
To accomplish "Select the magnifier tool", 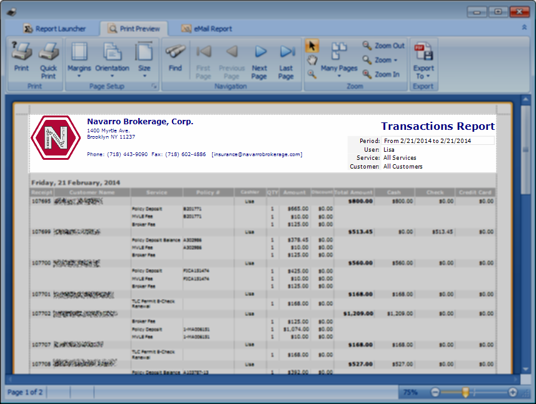I will tap(311, 74).
